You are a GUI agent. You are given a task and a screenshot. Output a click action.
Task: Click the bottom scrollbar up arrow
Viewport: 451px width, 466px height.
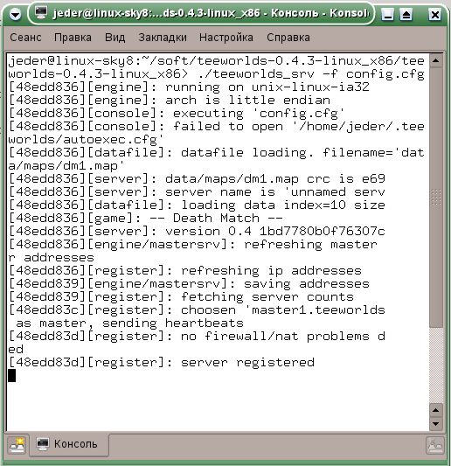click(436, 410)
